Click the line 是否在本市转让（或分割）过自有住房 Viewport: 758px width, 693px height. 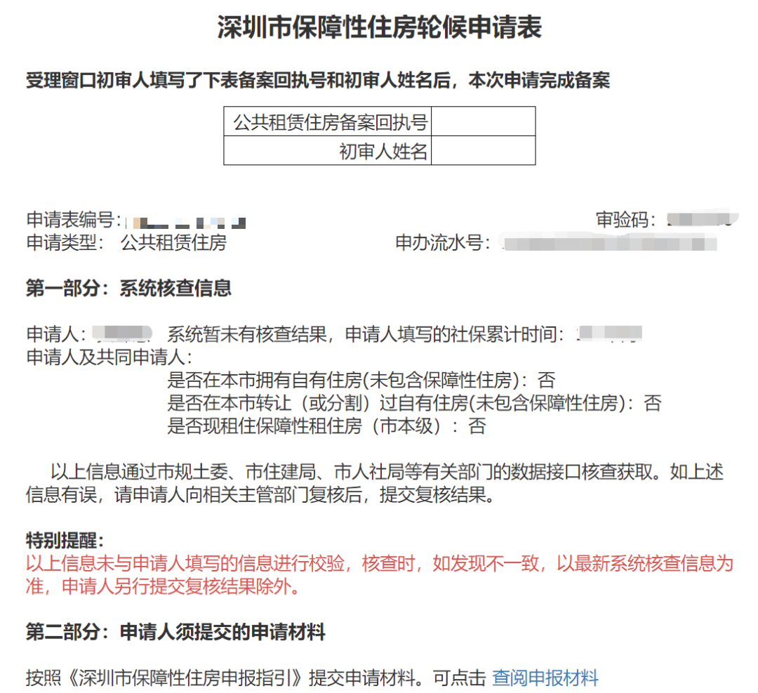414,403
